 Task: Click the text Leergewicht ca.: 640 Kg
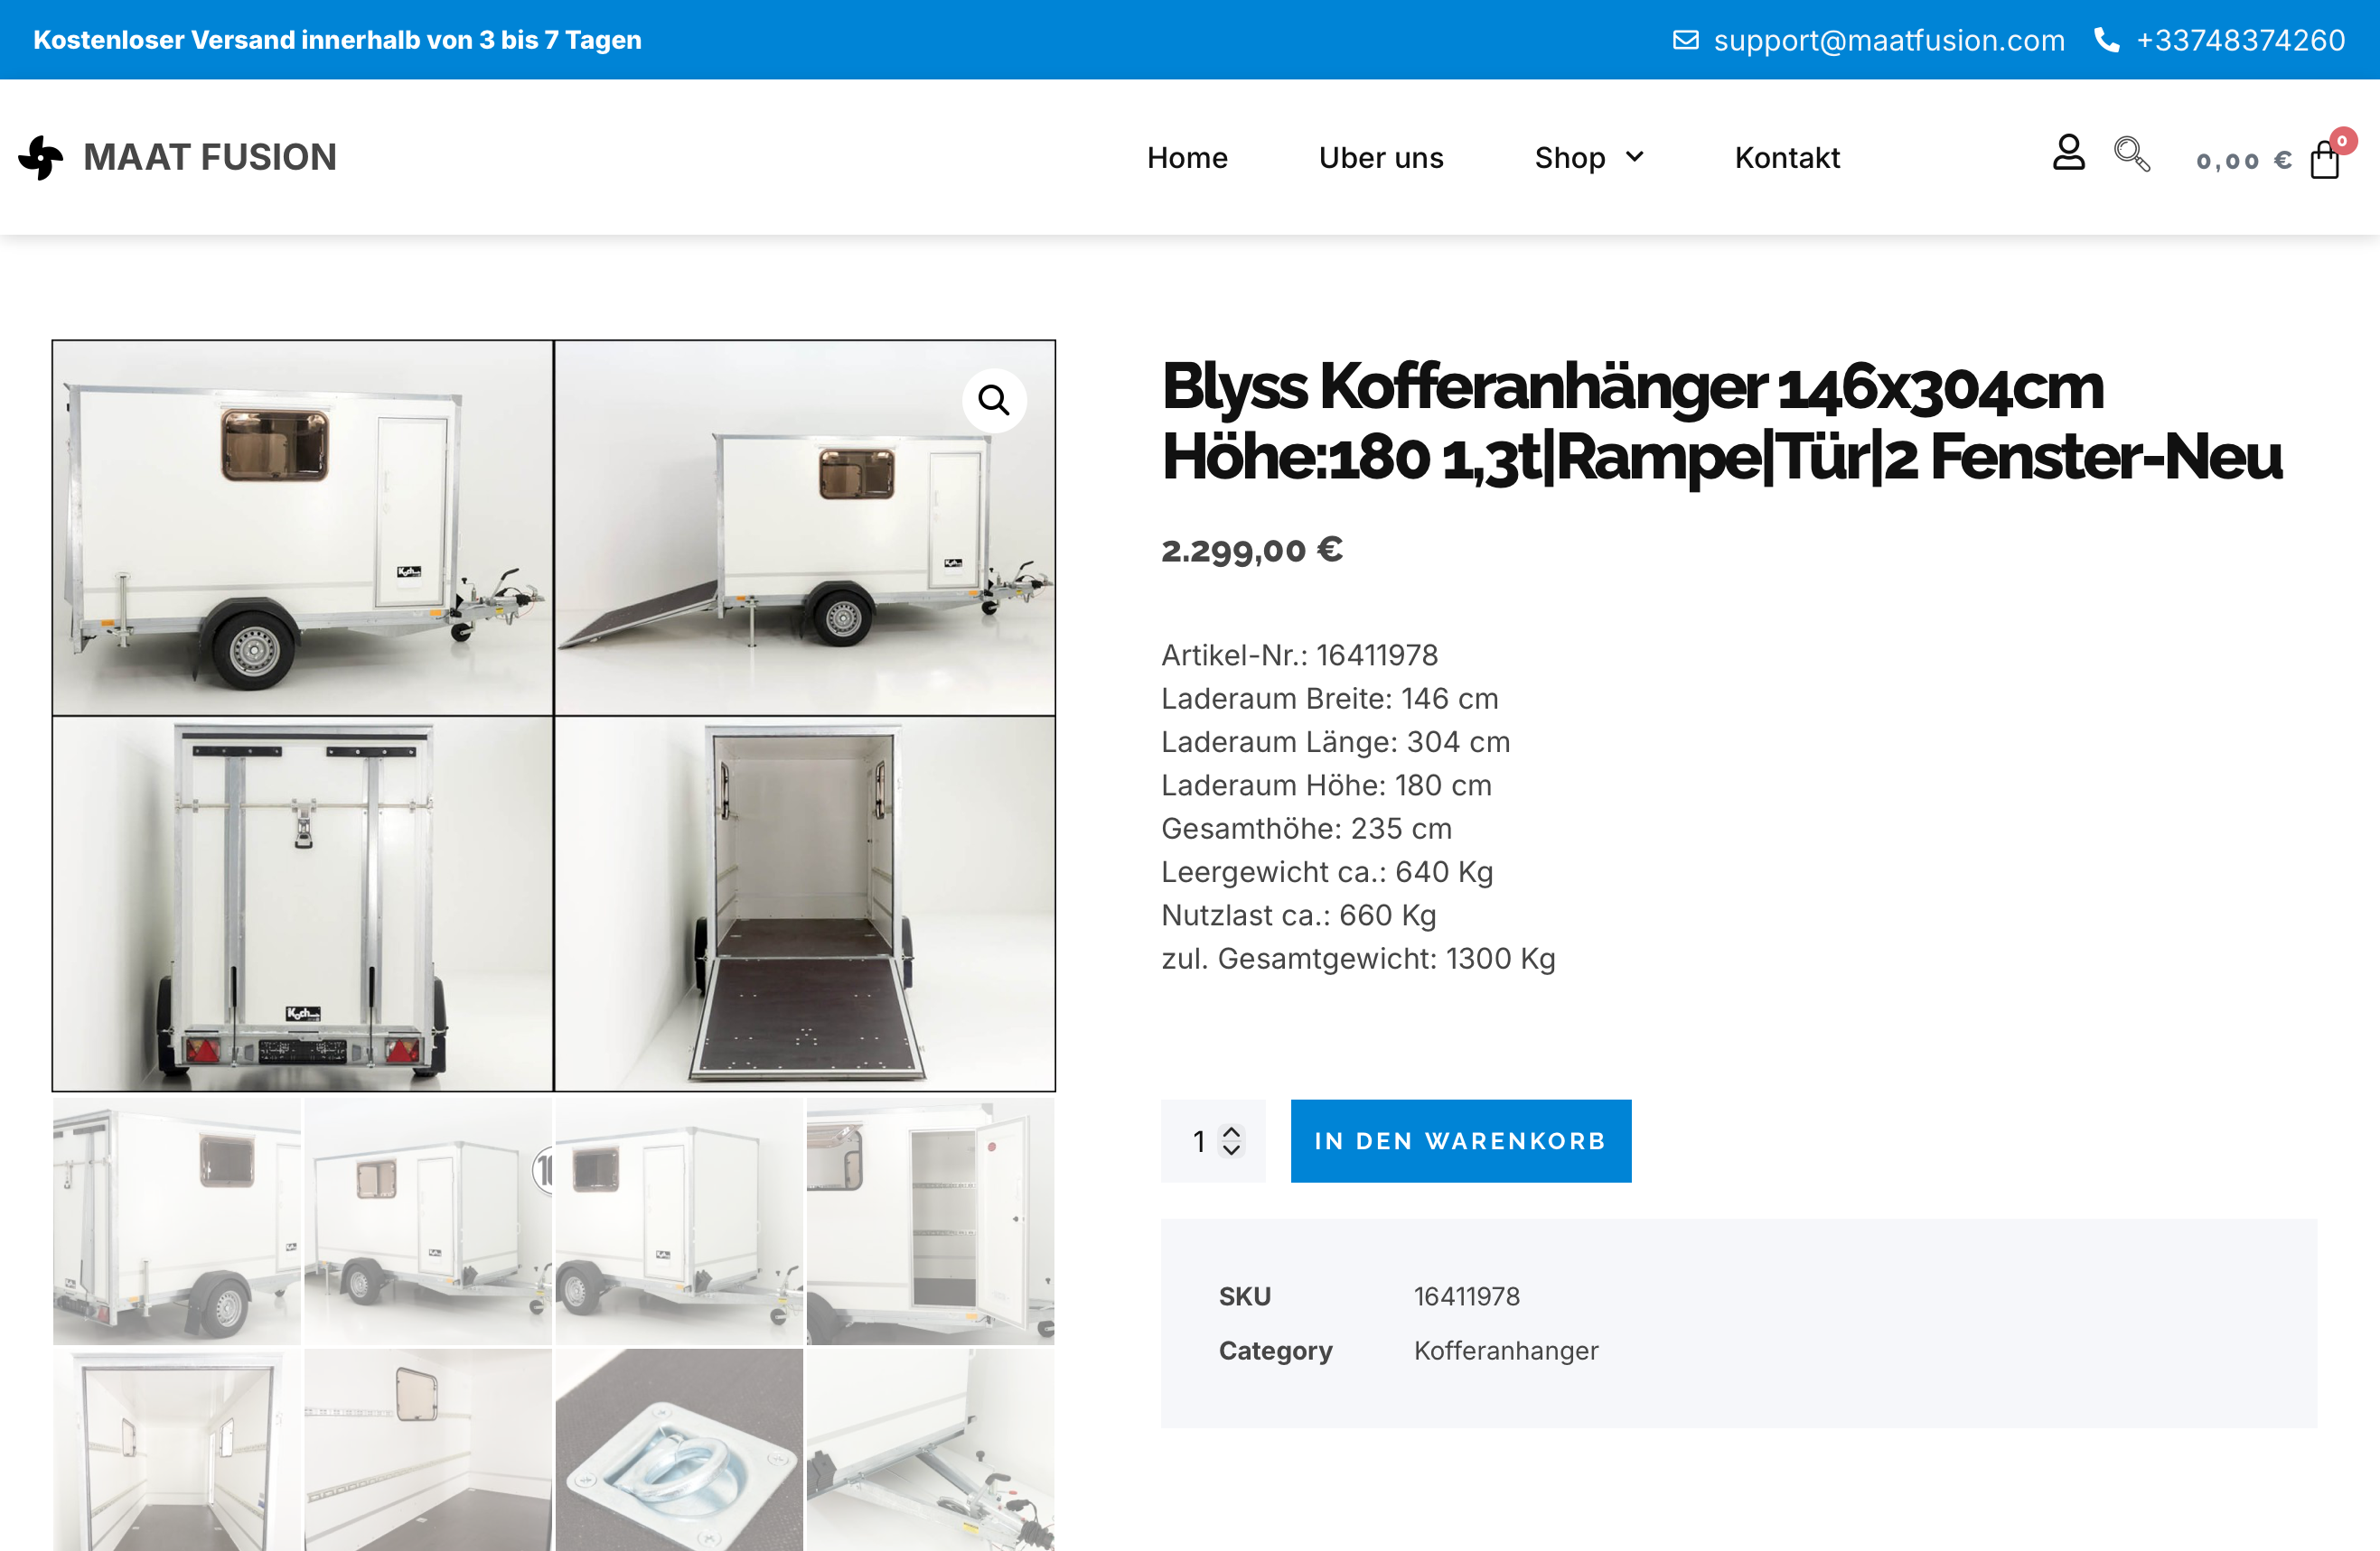click(1328, 872)
